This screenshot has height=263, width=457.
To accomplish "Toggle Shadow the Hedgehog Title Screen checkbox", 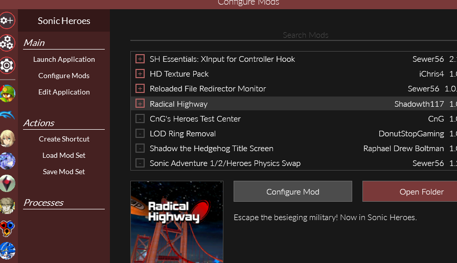I will [140, 149].
